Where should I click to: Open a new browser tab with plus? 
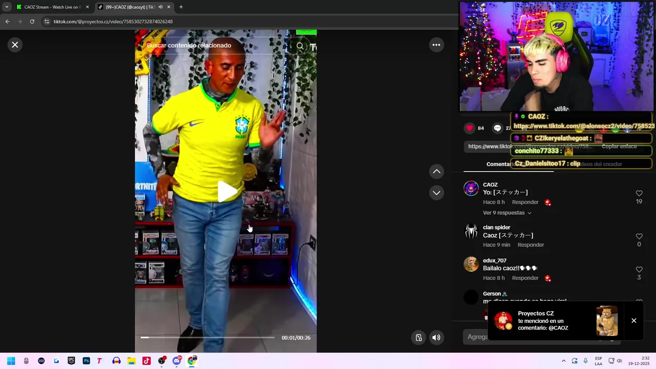(181, 7)
